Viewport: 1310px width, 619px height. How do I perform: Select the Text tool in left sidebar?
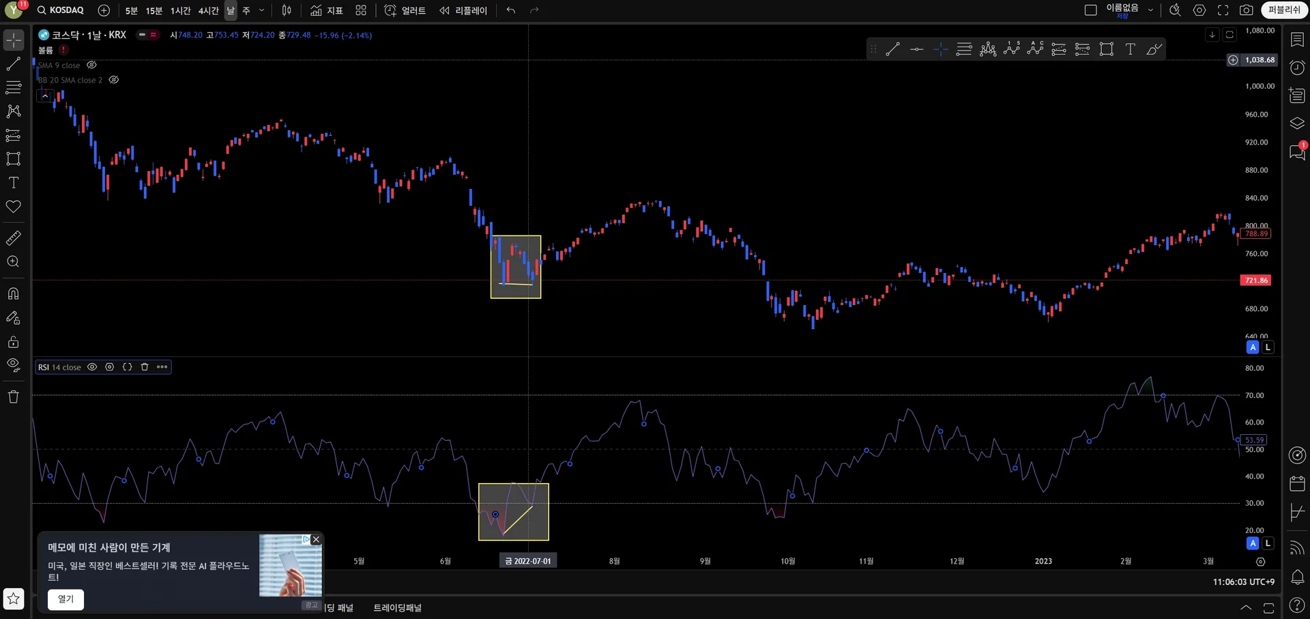14,183
